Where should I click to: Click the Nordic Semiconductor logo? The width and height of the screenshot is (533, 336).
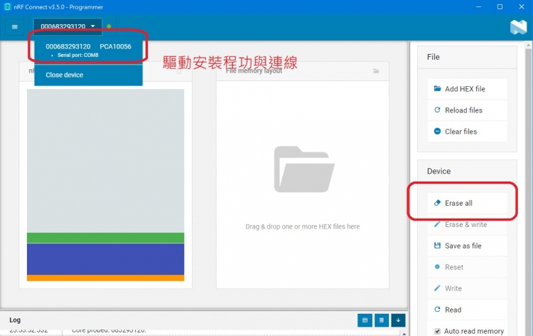pos(517,27)
